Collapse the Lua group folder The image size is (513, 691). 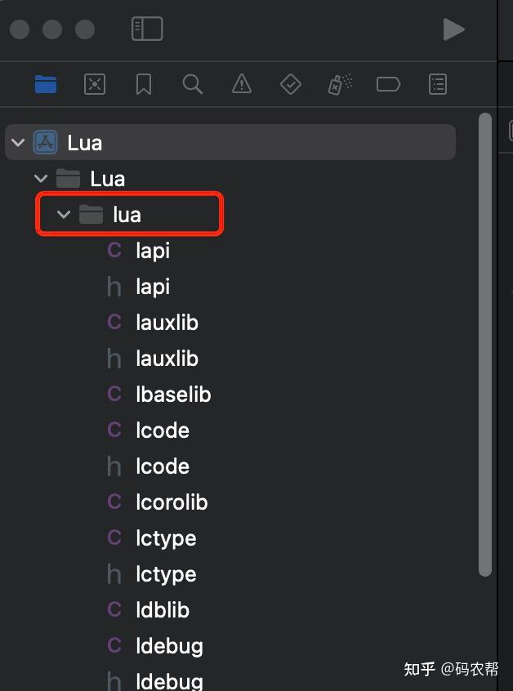(x=41, y=179)
